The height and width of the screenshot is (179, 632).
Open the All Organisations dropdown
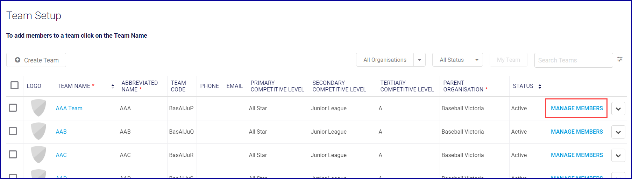[419, 60]
